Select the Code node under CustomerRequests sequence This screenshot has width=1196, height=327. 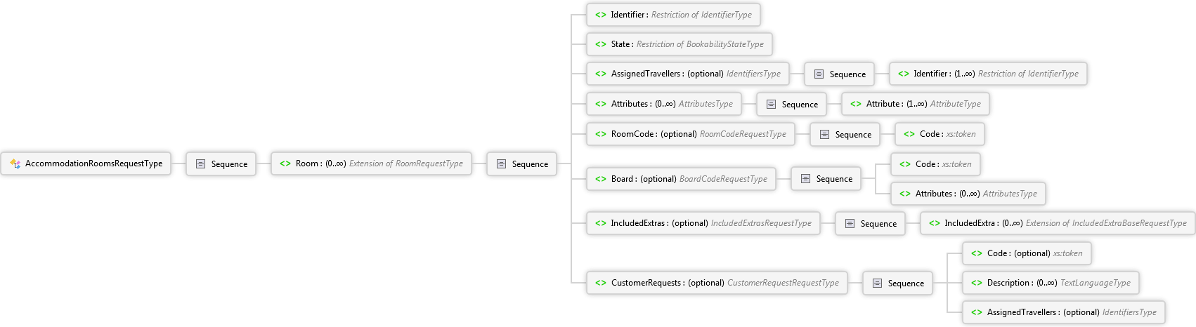[x=1026, y=253]
